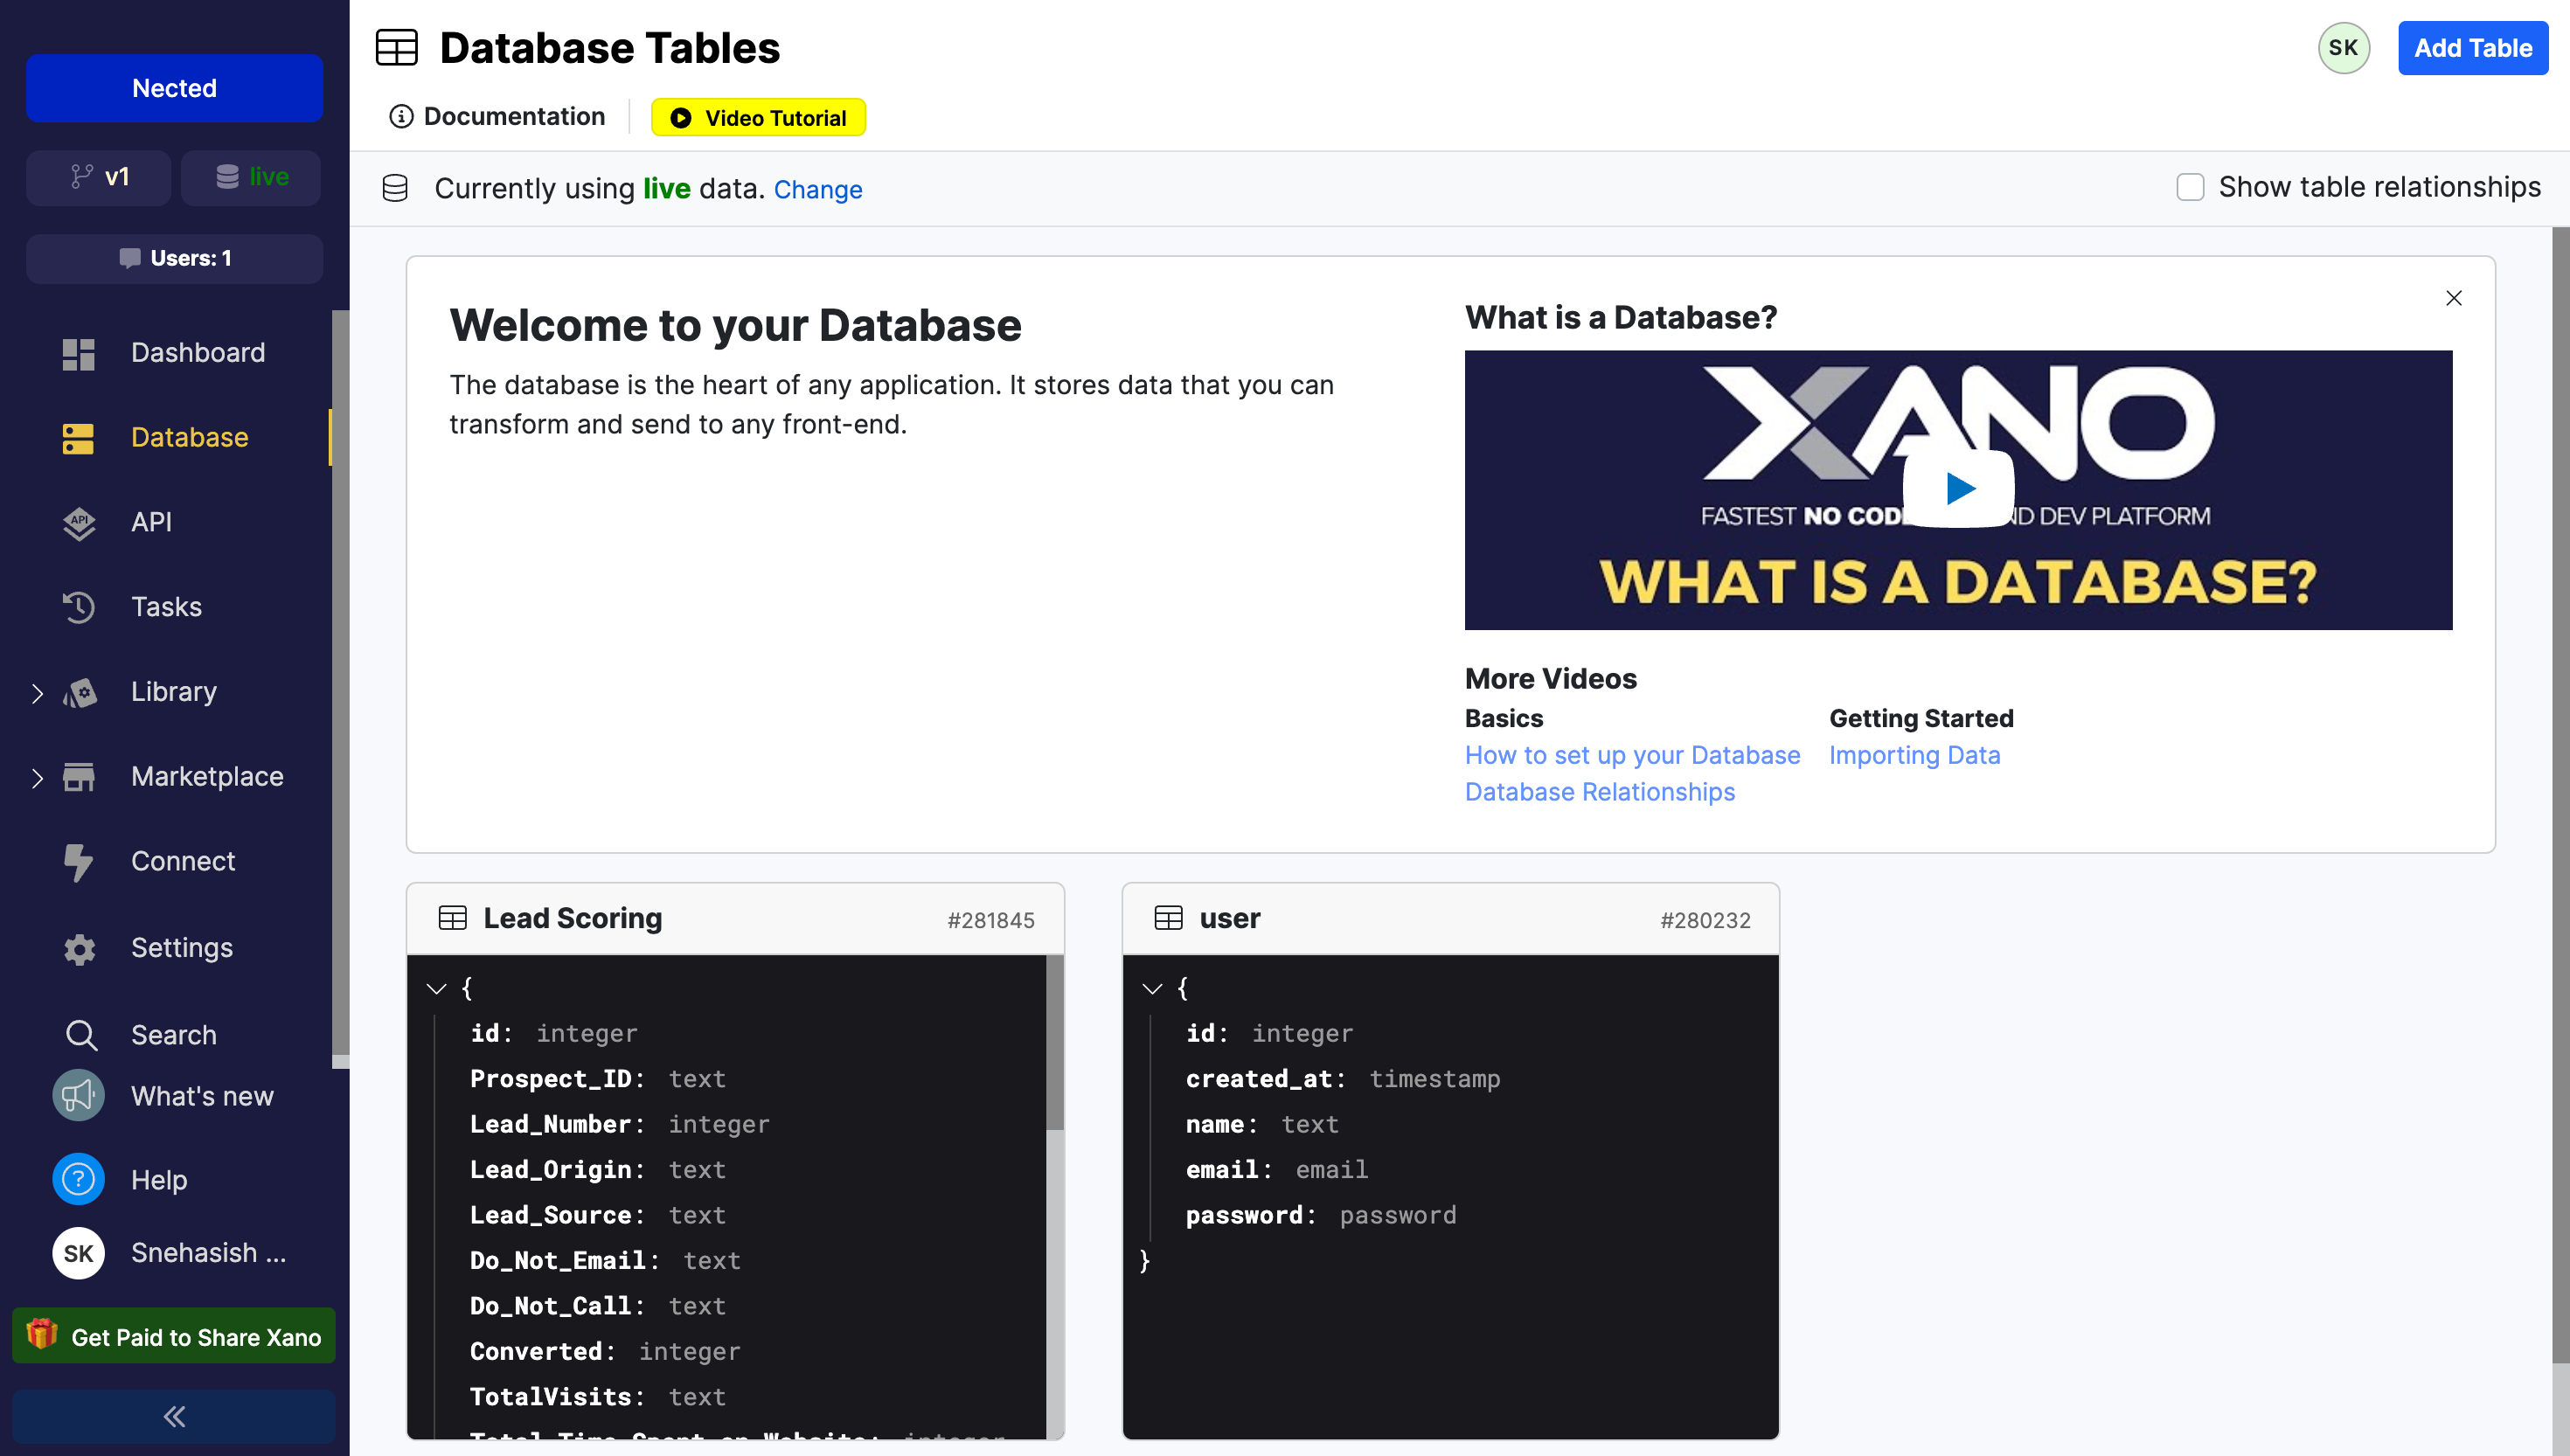Open the Video Tutorial
Image resolution: width=2570 pixels, height=1456 pixels.
point(758,117)
